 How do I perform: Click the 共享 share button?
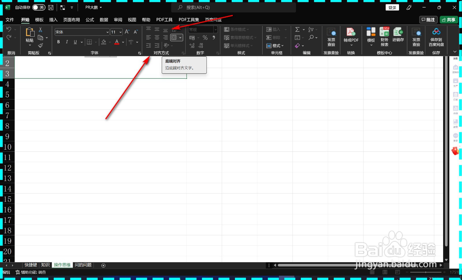(x=449, y=20)
